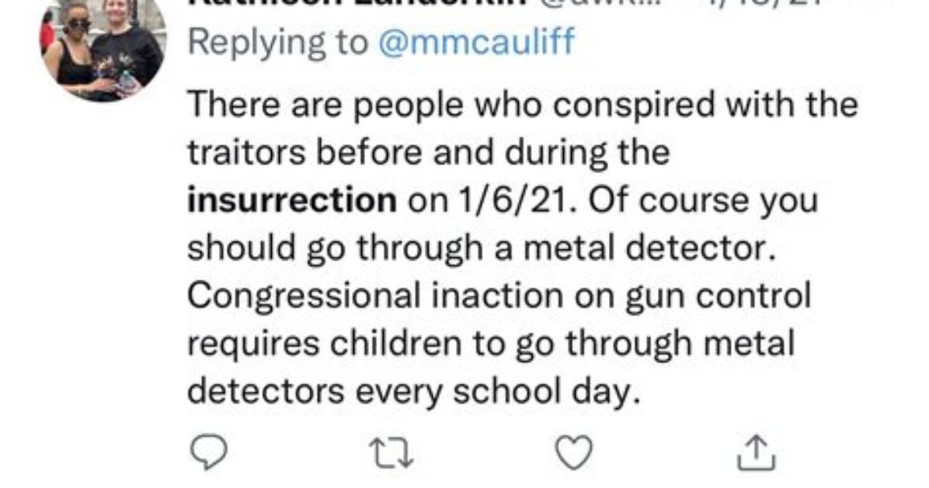Click the bold word insurrection
This screenshot has height=488, width=929.
tap(292, 200)
